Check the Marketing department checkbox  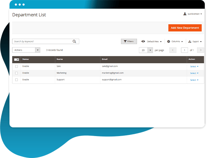point(17,73)
